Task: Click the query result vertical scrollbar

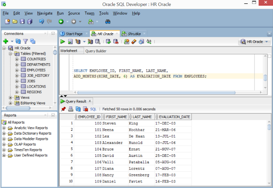Action: click(x=269, y=126)
